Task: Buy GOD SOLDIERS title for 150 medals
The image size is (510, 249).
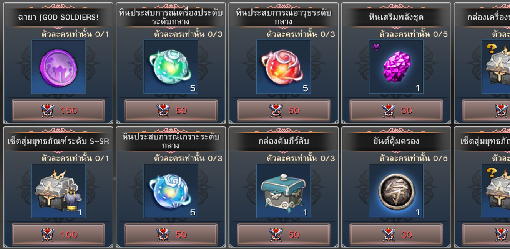Action: pos(58,111)
